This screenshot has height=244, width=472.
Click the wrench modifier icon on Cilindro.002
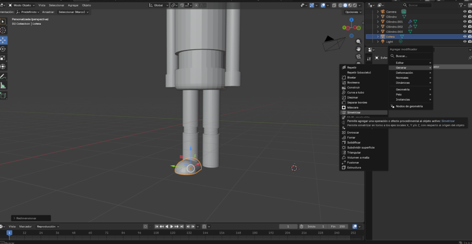click(410, 27)
